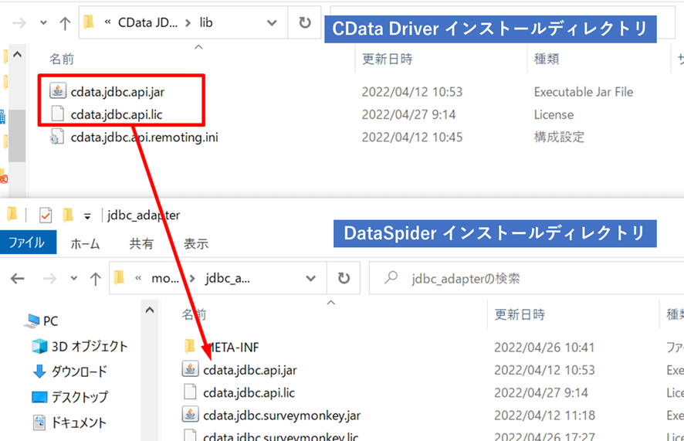This screenshot has height=441, width=684.
Task: Open the ホーム ribbon tab
Action: 85,243
